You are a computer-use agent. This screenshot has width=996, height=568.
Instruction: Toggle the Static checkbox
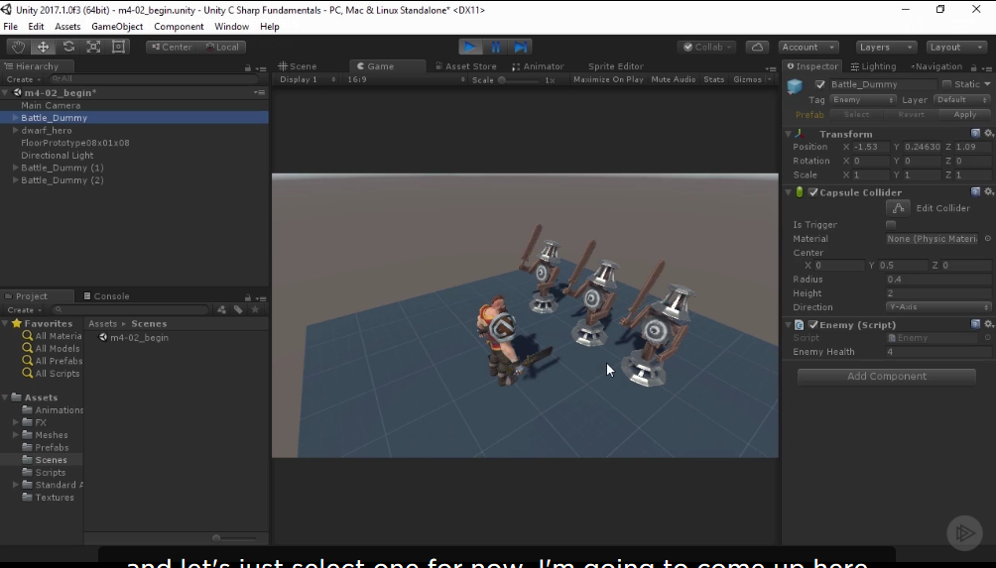click(946, 84)
